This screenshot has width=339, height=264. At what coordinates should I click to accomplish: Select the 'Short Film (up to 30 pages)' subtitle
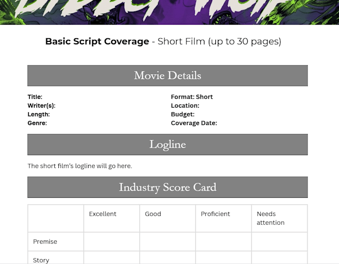click(x=219, y=41)
